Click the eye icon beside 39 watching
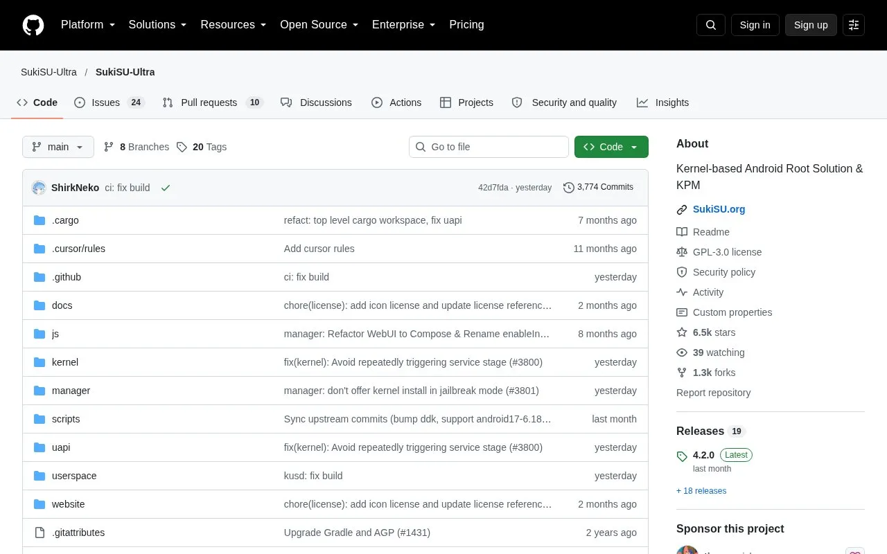 pos(682,352)
